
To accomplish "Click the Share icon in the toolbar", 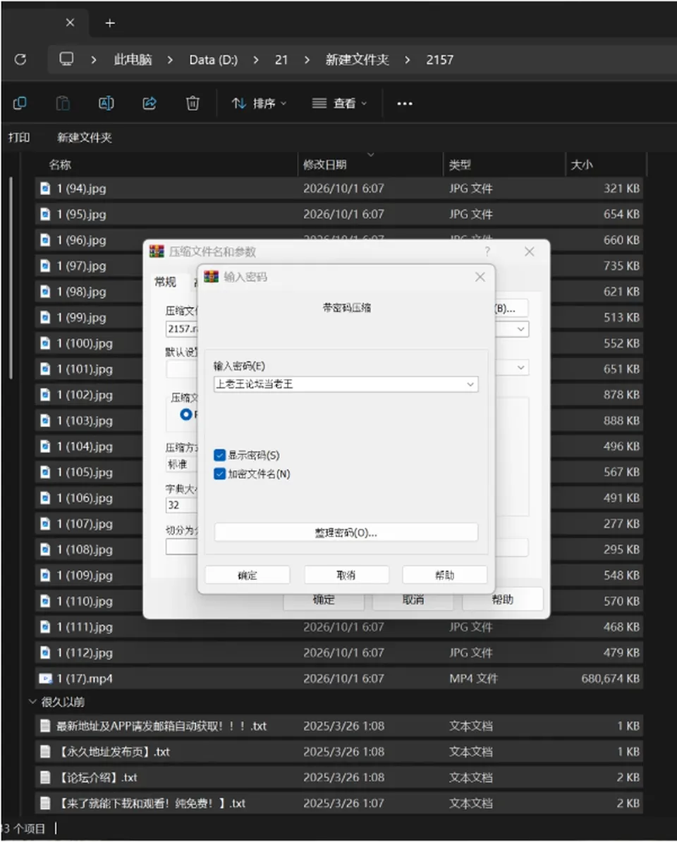I will coord(150,103).
